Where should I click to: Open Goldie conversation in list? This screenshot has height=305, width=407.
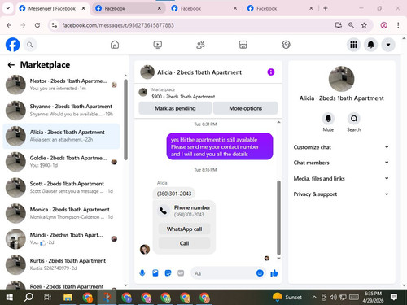point(62,162)
